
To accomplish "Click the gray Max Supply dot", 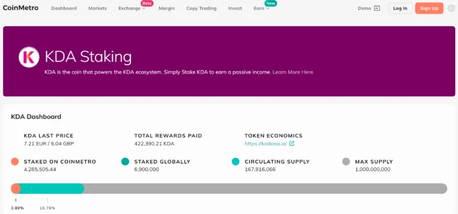I will [346, 161].
